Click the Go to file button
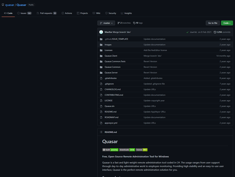Viewport: 235px width, 177px height. [x=213, y=23]
